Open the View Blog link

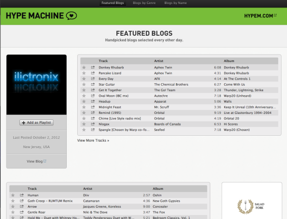tap(37, 161)
